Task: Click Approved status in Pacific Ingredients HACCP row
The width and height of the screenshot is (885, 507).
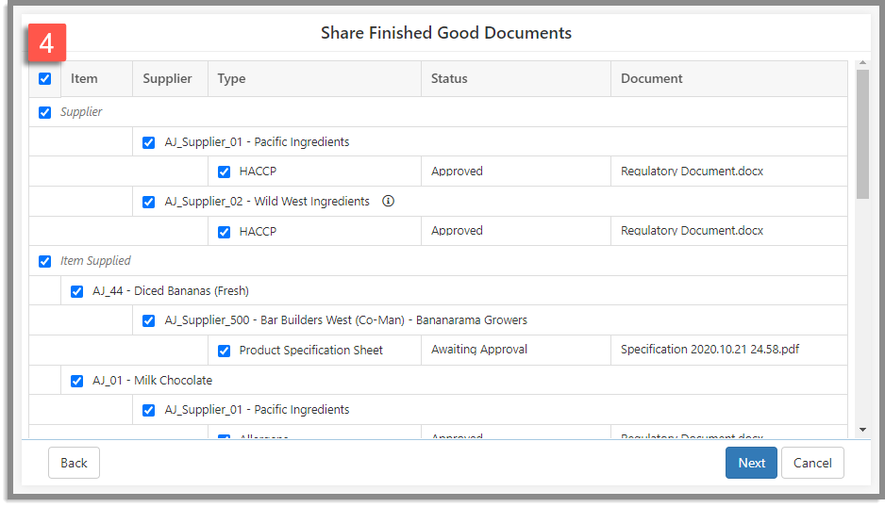Action: [458, 171]
